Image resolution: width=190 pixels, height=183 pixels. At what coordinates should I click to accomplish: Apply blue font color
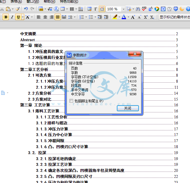coord(124,17)
